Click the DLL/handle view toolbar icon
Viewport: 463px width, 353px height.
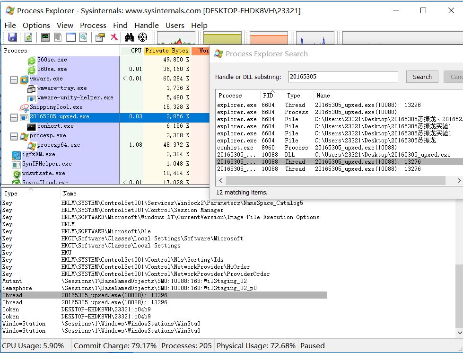tap(84, 37)
